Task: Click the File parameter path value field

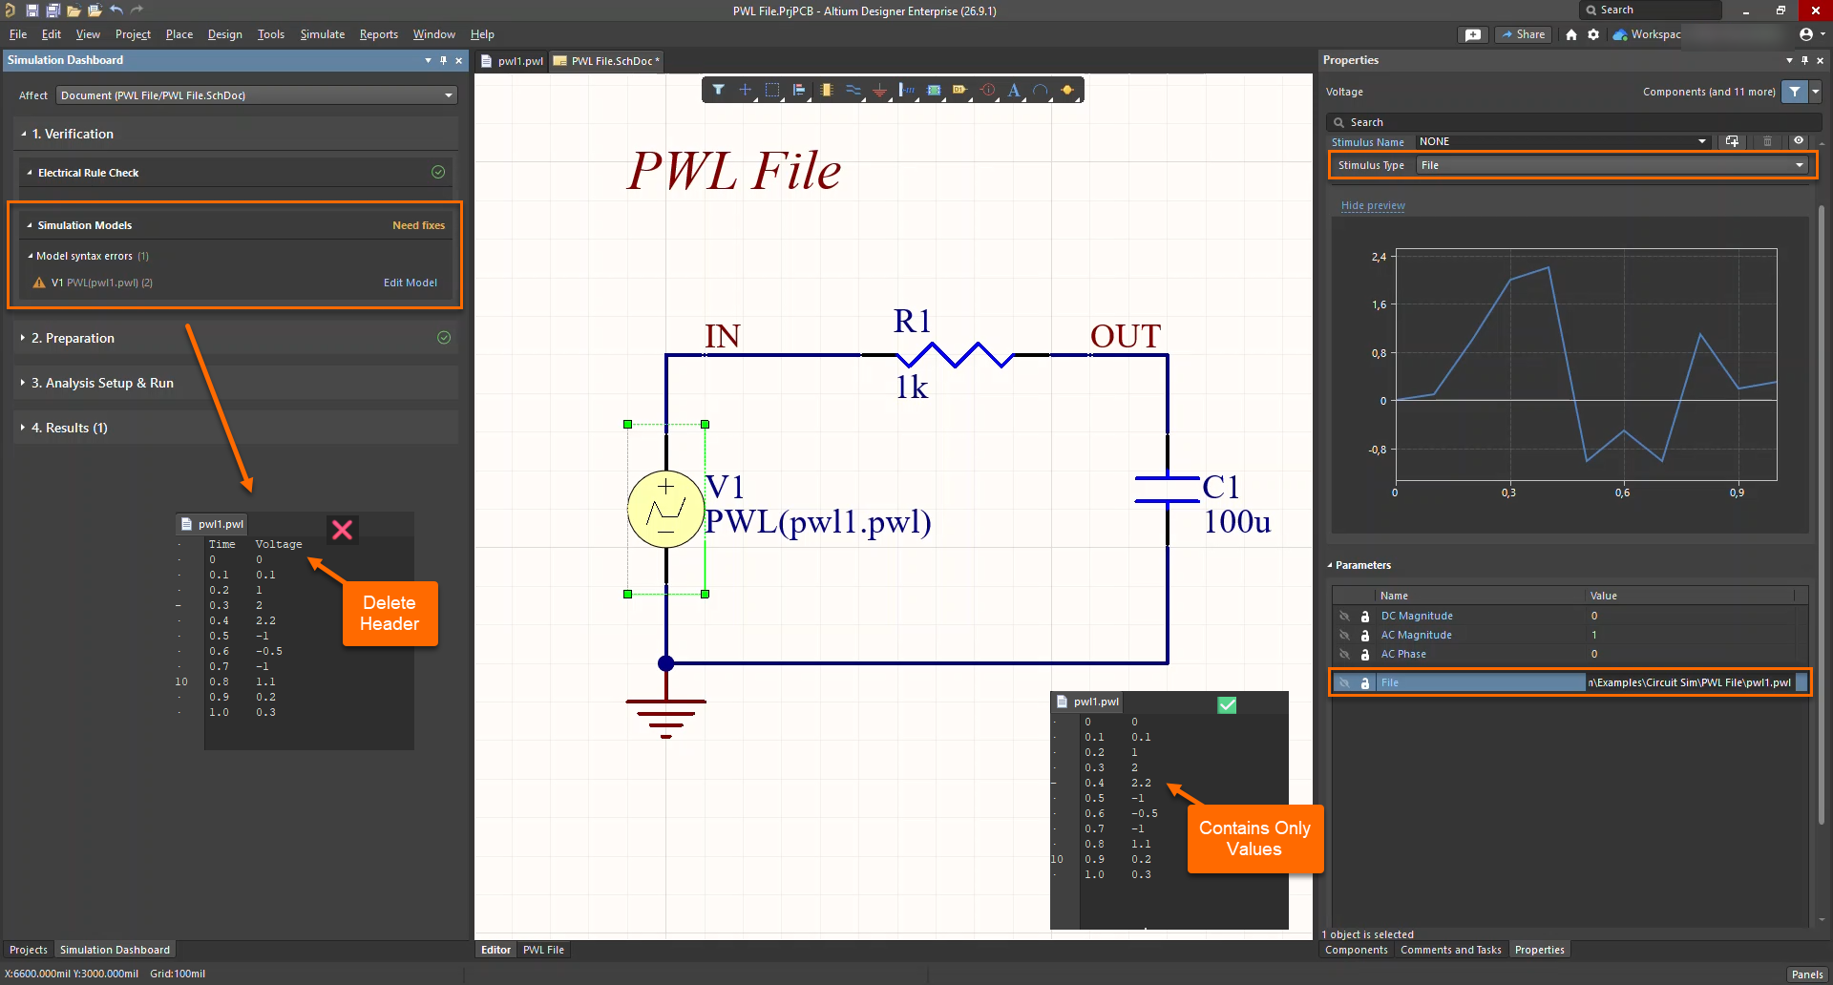Action: (1690, 682)
